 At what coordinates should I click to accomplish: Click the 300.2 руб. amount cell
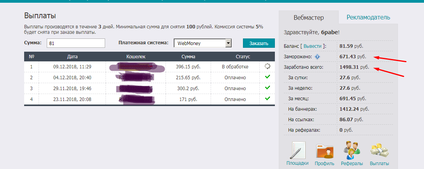pos(188,88)
